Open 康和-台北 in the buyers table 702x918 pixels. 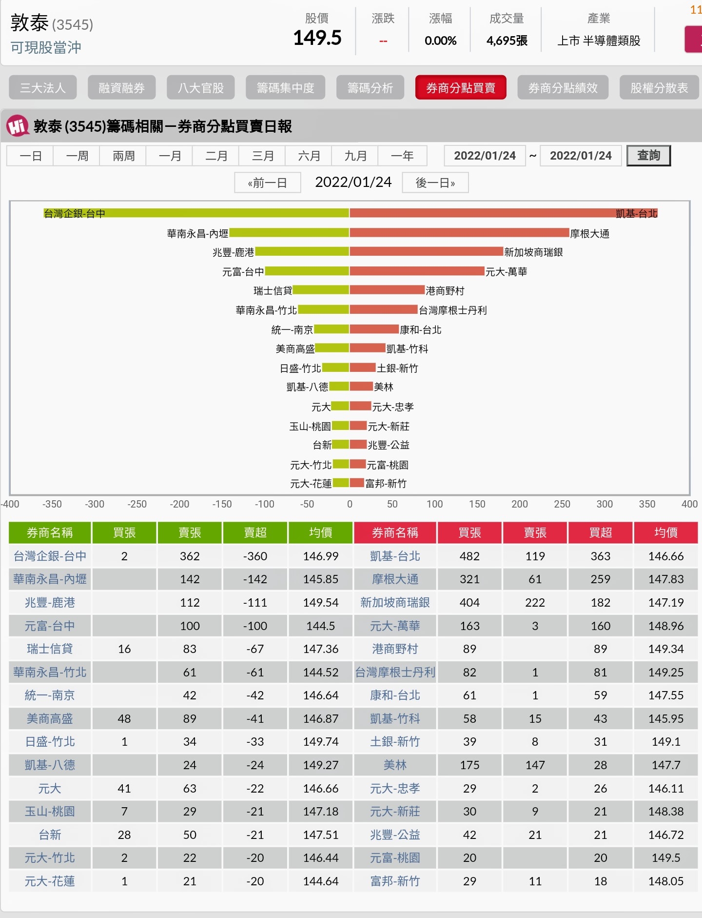tap(395, 695)
